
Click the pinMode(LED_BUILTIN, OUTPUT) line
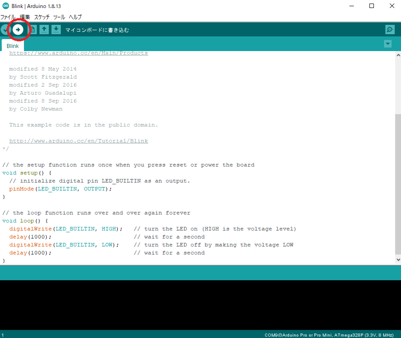(x=60, y=189)
